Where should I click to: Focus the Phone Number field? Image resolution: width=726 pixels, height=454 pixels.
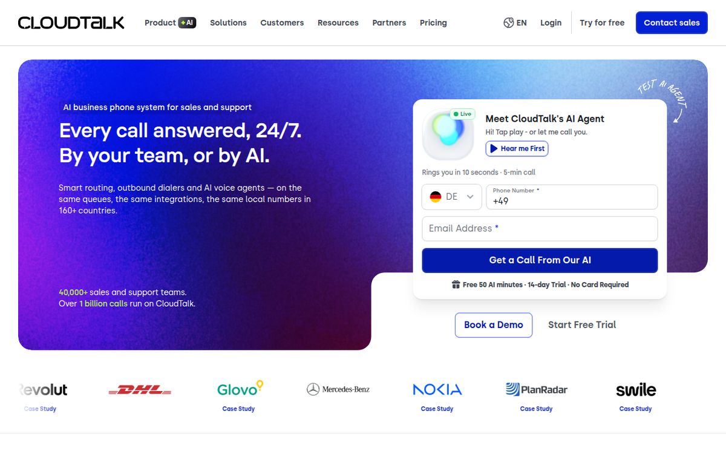click(572, 197)
